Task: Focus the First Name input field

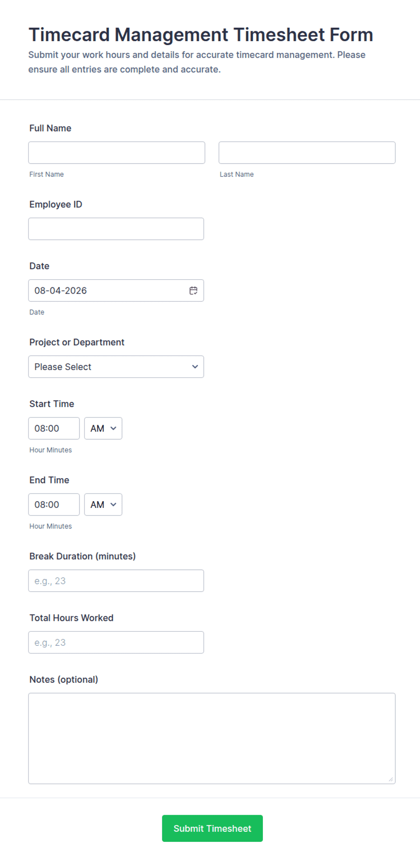Action: click(x=117, y=153)
